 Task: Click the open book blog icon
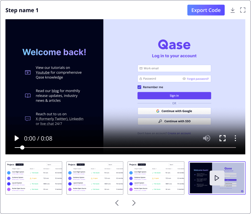click(28, 96)
